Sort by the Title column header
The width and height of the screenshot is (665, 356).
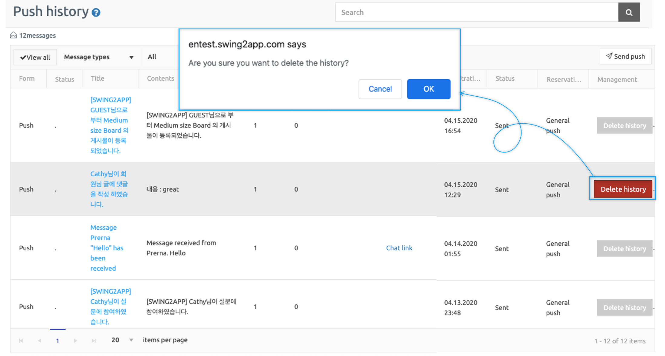(x=97, y=78)
